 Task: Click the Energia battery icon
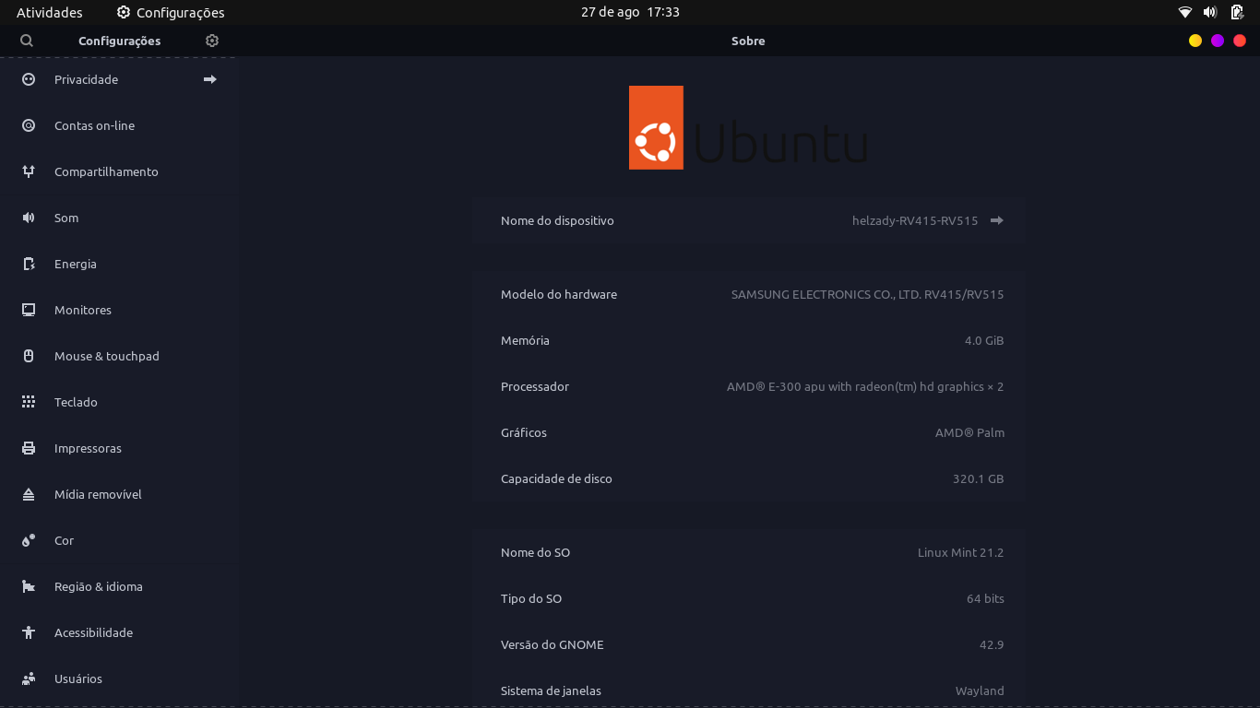click(29, 264)
